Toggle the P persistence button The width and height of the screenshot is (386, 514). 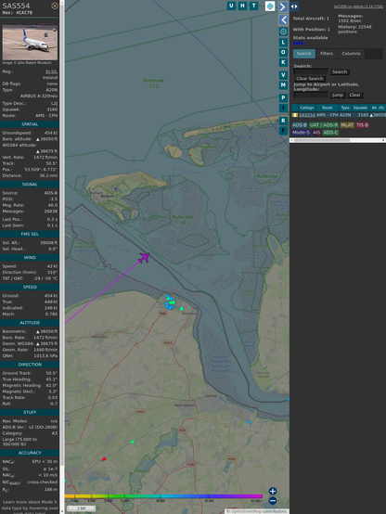[x=283, y=97]
